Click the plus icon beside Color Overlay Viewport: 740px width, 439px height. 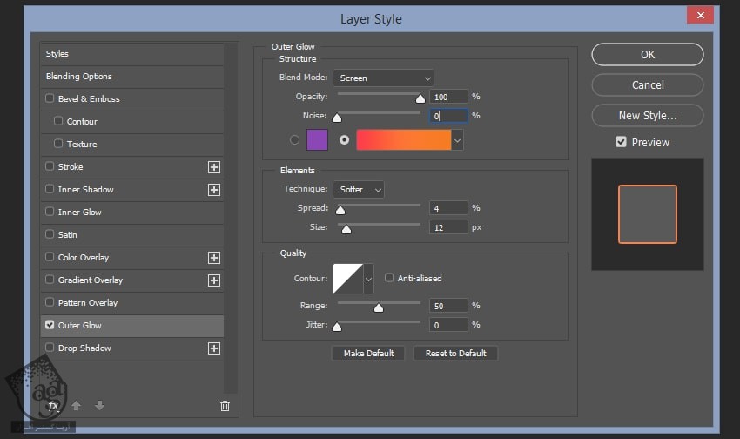coord(214,258)
